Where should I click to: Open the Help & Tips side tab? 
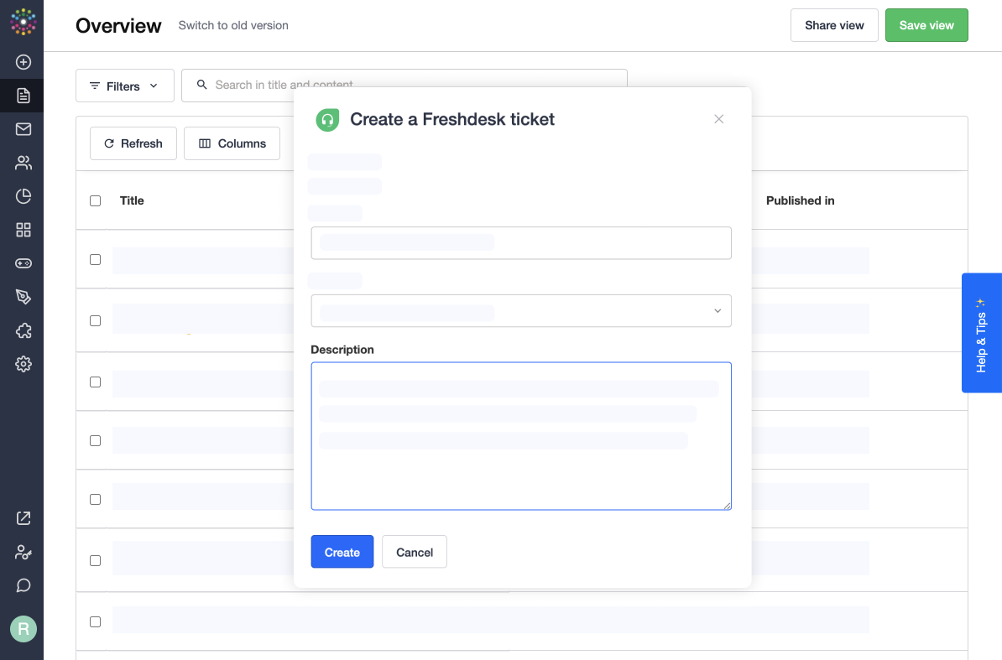pyautogui.click(x=982, y=333)
